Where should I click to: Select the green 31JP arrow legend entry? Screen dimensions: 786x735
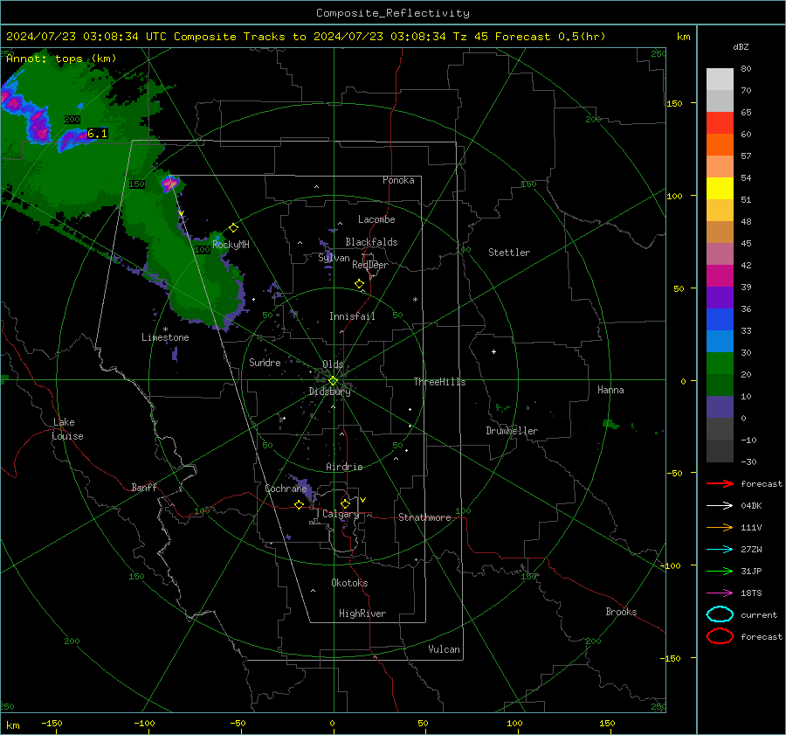(x=720, y=571)
